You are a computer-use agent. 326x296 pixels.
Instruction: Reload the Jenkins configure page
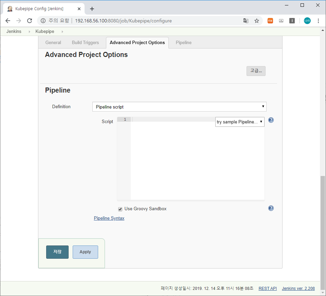tap(30, 21)
